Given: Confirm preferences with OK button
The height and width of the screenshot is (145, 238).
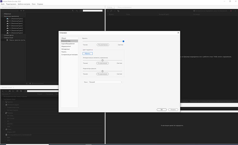Looking at the screenshot, I should tap(162, 110).
